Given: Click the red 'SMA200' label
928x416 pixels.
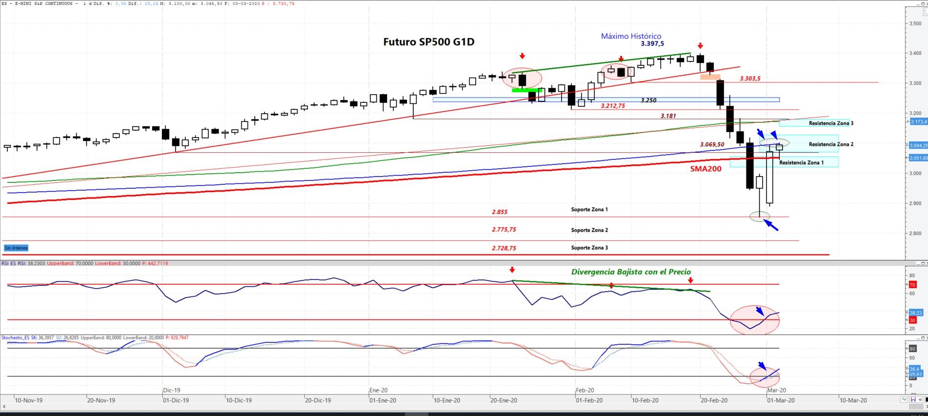Looking at the screenshot, I should coord(706,169).
